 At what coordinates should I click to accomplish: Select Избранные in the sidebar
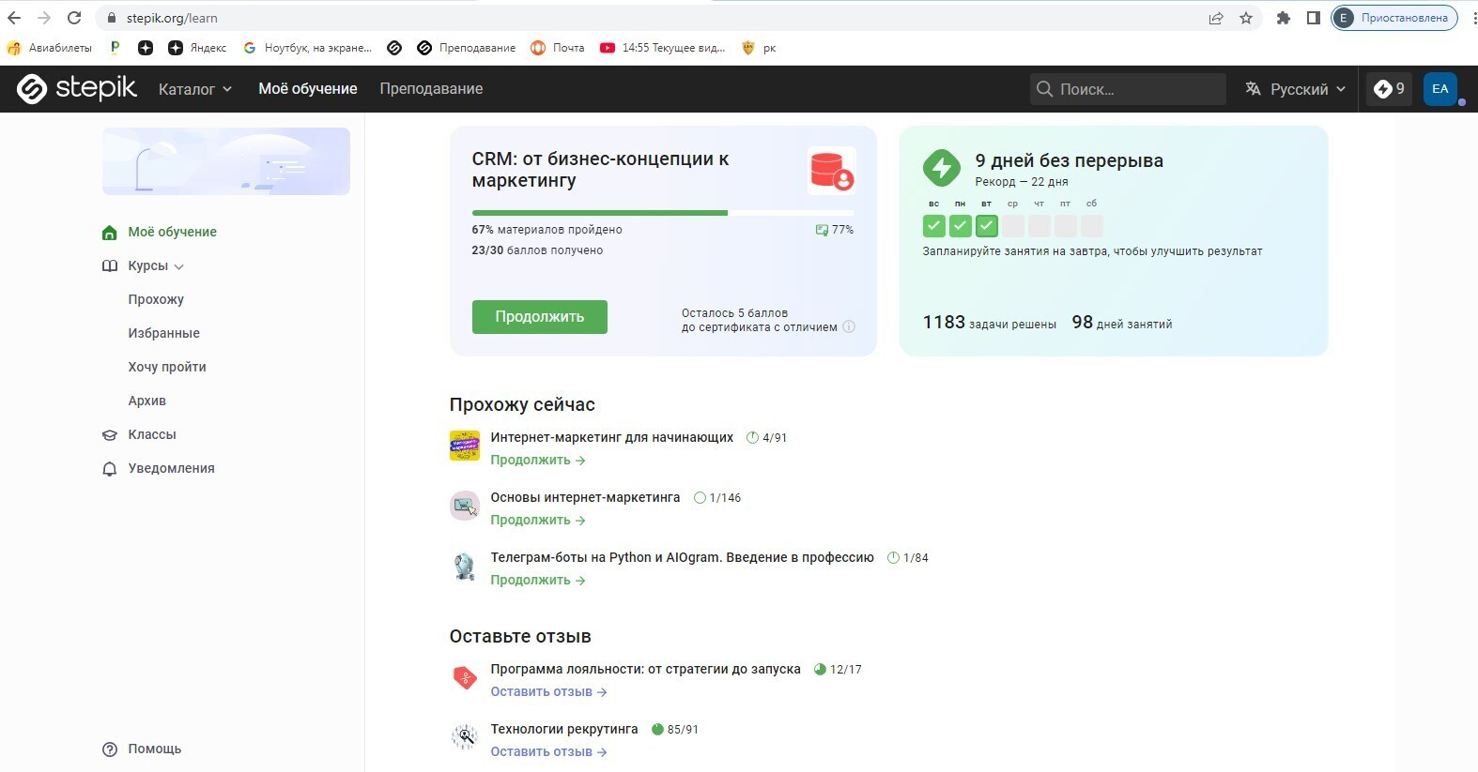[x=163, y=333]
